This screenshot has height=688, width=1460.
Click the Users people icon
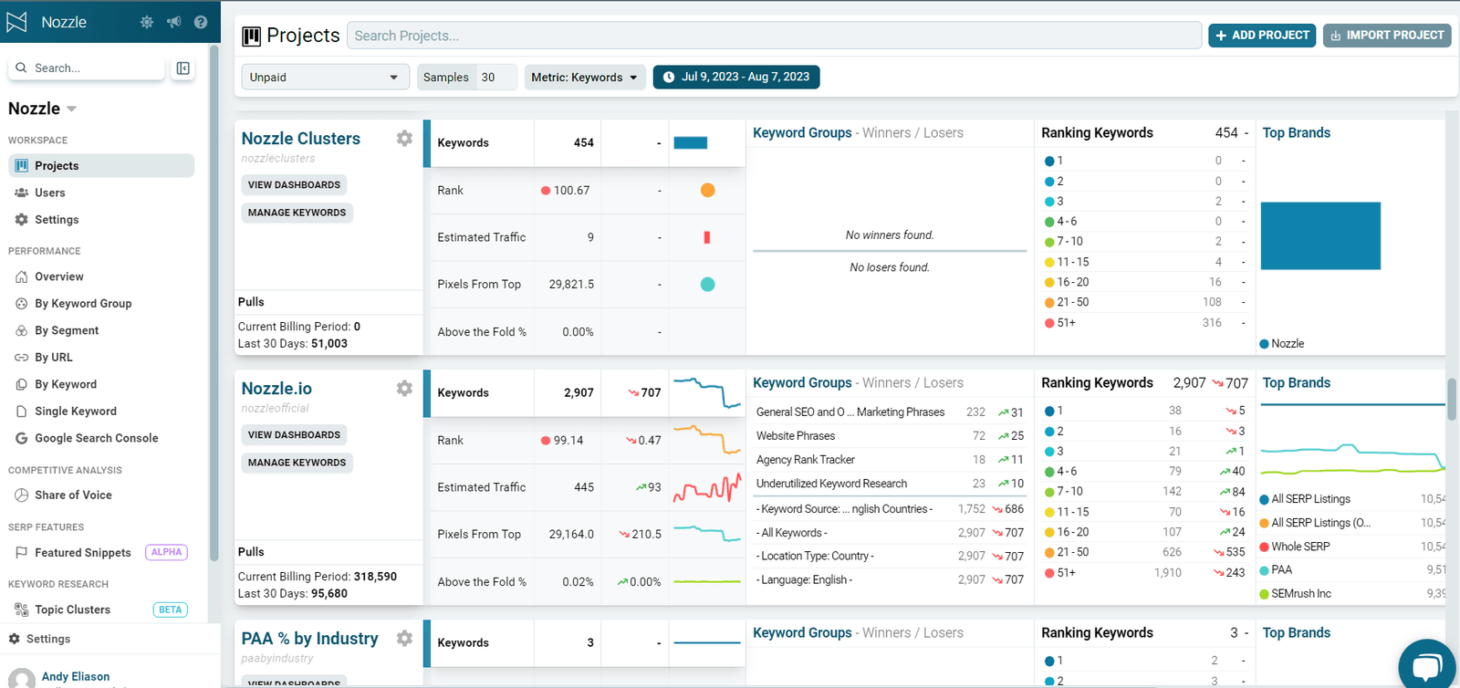pos(22,193)
